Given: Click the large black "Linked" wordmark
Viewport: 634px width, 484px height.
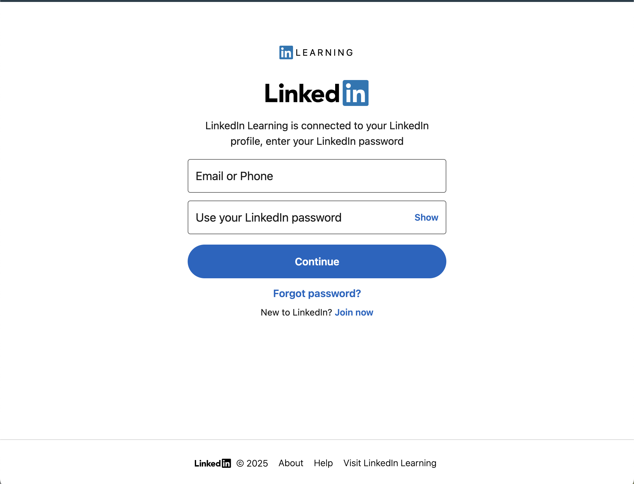Looking at the screenshot, I should [x=302, y=94].
